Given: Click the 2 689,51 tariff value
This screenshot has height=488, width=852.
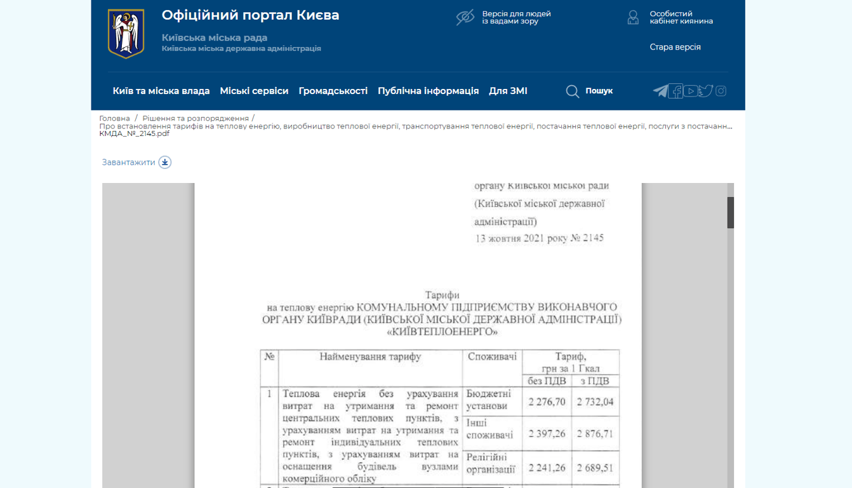Looking at the screenshot, I should pos(595,468).
